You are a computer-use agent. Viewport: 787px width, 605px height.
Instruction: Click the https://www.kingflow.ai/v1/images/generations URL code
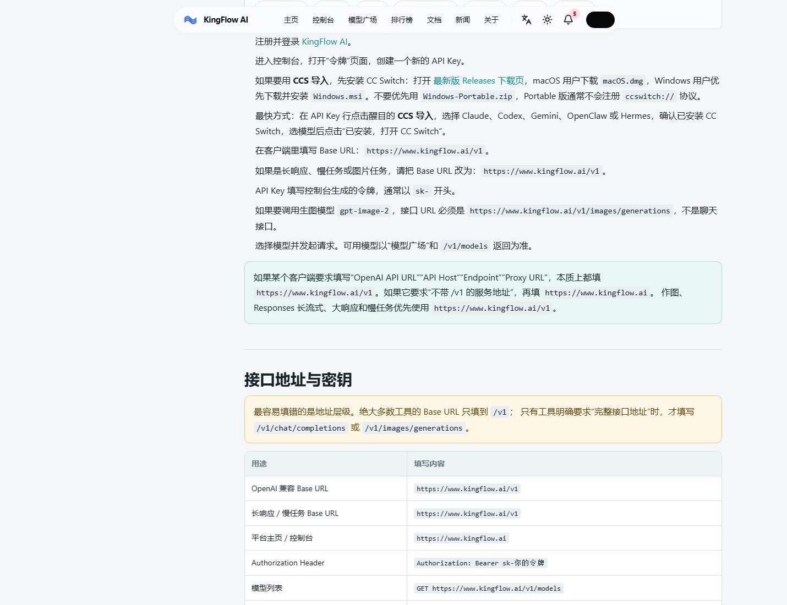[x=570, y=211]
